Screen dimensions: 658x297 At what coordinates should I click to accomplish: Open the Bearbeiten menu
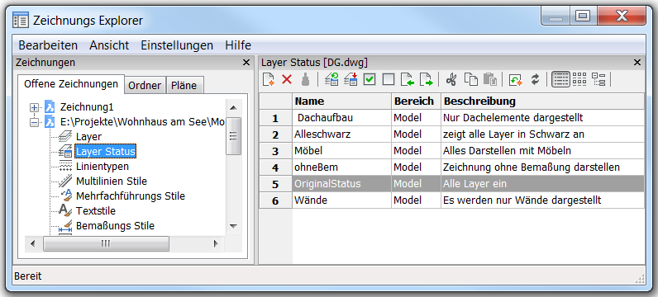click(x=48, y=45)
